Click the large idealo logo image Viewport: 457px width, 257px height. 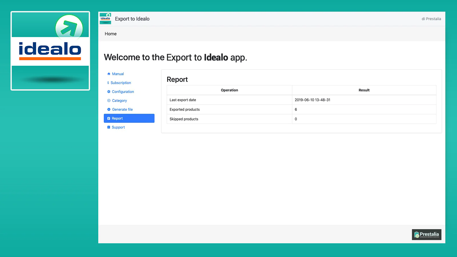click(50, 51)
